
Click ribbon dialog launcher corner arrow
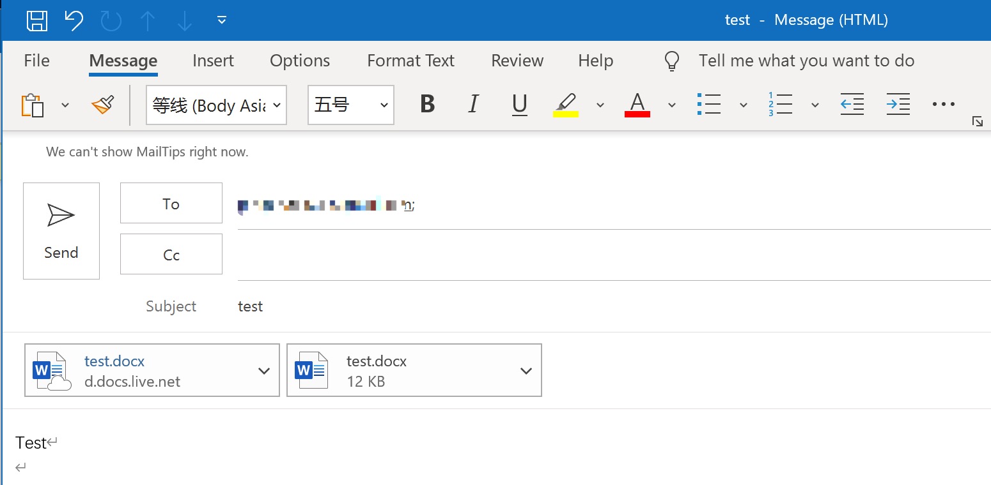pyautogui.click(x=977, y=121)
